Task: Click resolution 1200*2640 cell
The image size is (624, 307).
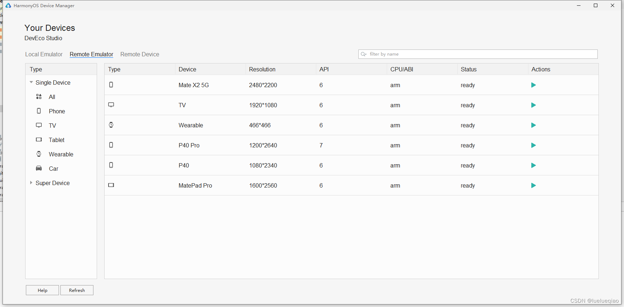Action: (x=263, y=145)
